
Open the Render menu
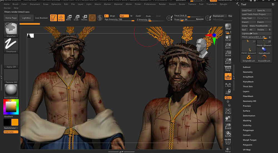[x=162, y=4]
